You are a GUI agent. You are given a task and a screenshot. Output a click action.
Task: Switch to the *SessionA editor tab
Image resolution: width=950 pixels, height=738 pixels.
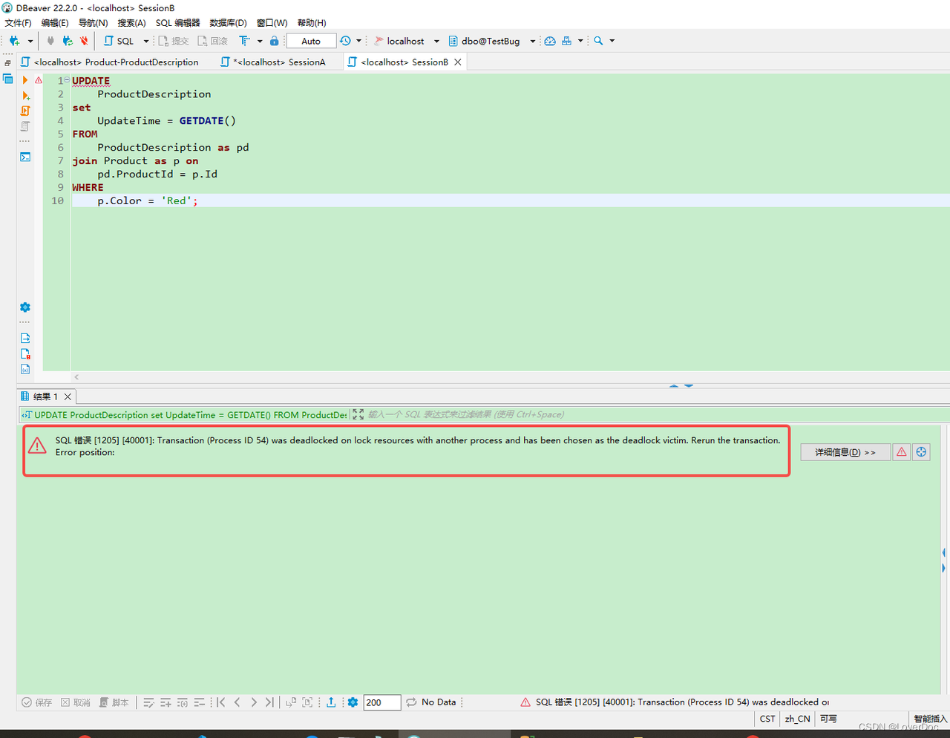coord(273,62)
